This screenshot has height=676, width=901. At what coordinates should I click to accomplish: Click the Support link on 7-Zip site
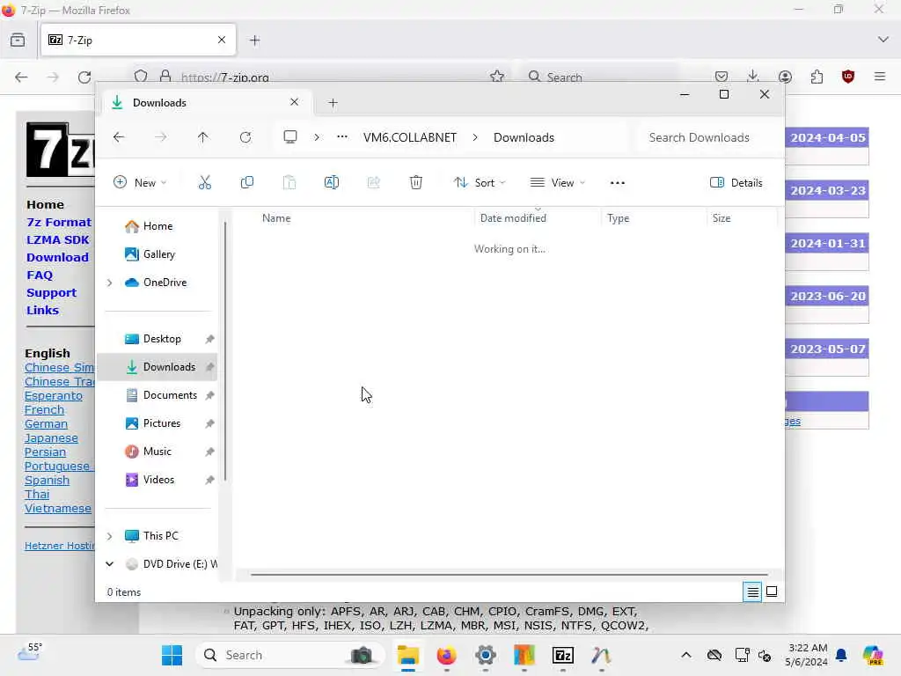51,292
